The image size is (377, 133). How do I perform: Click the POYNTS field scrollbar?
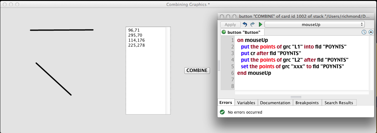168,70
